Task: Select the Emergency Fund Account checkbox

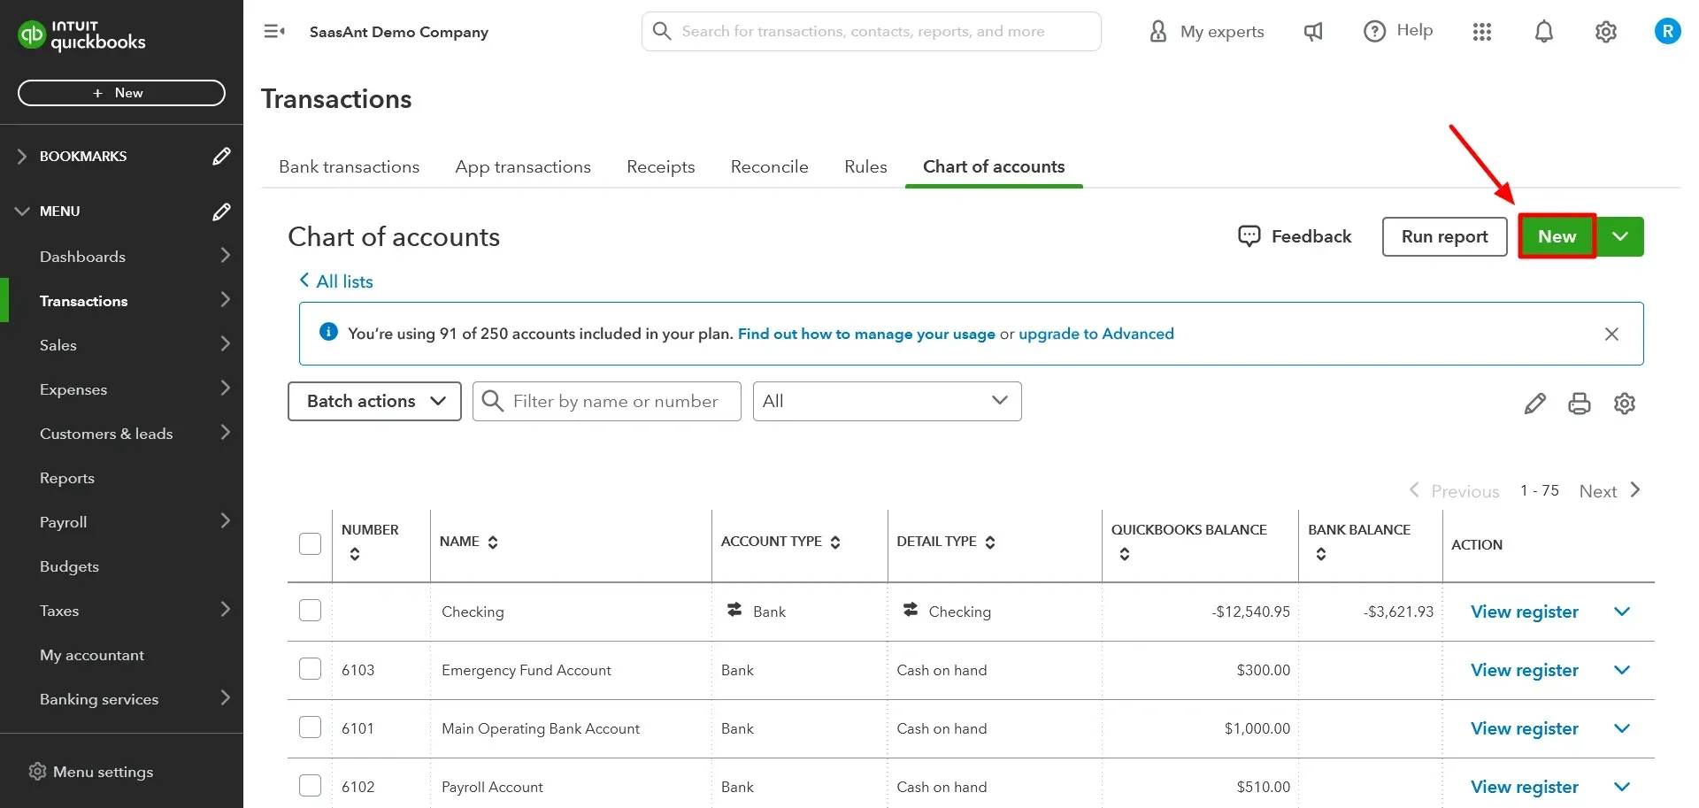Action: 310,669
